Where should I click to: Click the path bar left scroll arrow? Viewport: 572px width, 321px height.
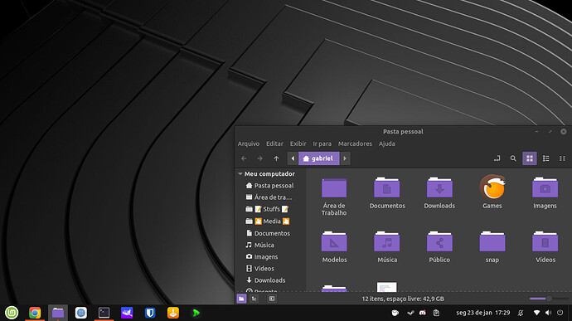(293, 158)
